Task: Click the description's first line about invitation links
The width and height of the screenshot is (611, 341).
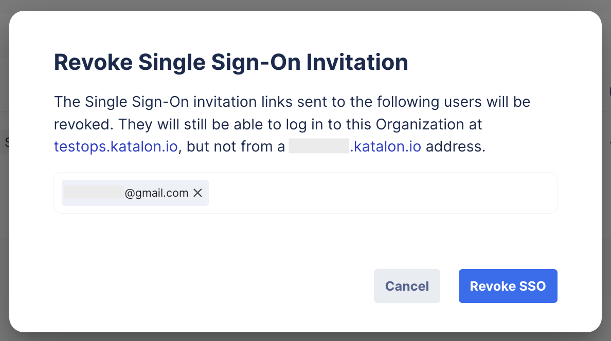Action: point(292,102)
